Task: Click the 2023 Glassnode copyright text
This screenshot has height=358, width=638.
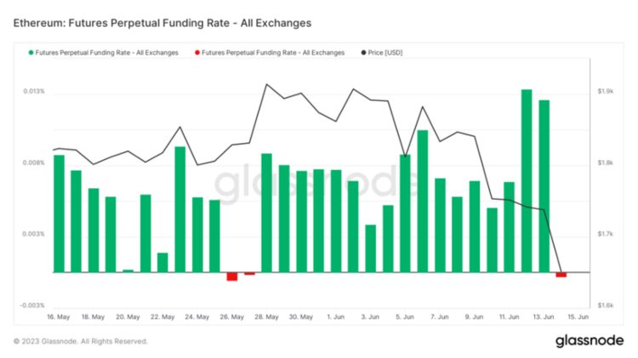Action: click(80, 341)
